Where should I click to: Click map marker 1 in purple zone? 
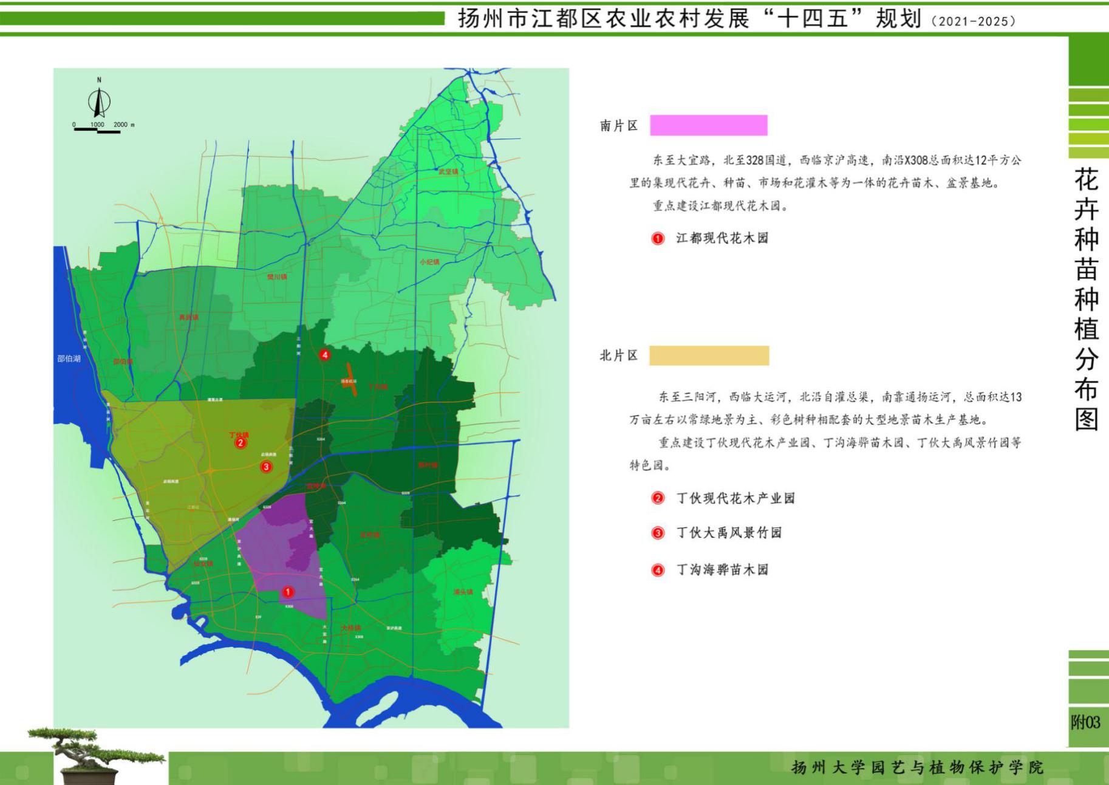click(288, 592)
